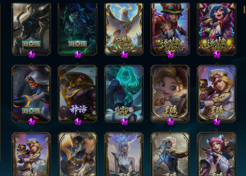
Task: Click purple gem under teal ghost-haired skin card
Action: (x=124, y=121)
